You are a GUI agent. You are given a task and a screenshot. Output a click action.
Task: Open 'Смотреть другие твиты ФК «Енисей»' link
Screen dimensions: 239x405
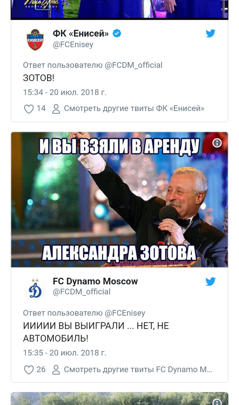(x=134, y=108)
